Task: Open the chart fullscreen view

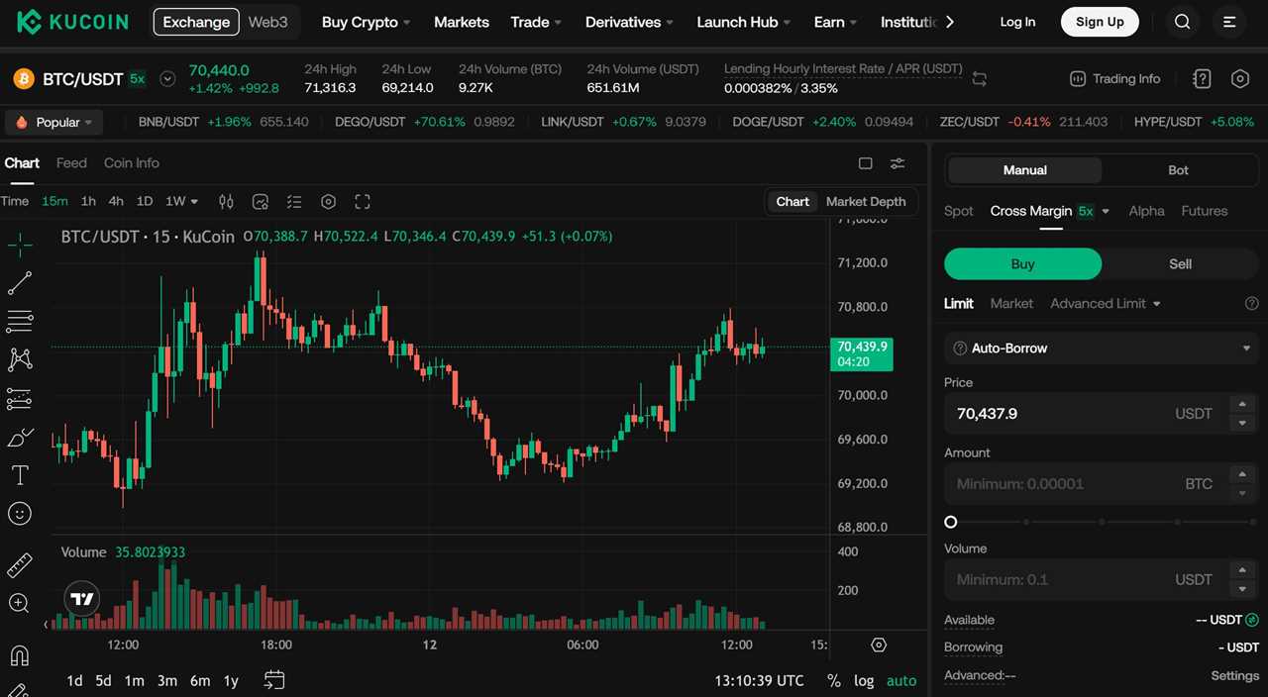Action: tap(362, 201)
